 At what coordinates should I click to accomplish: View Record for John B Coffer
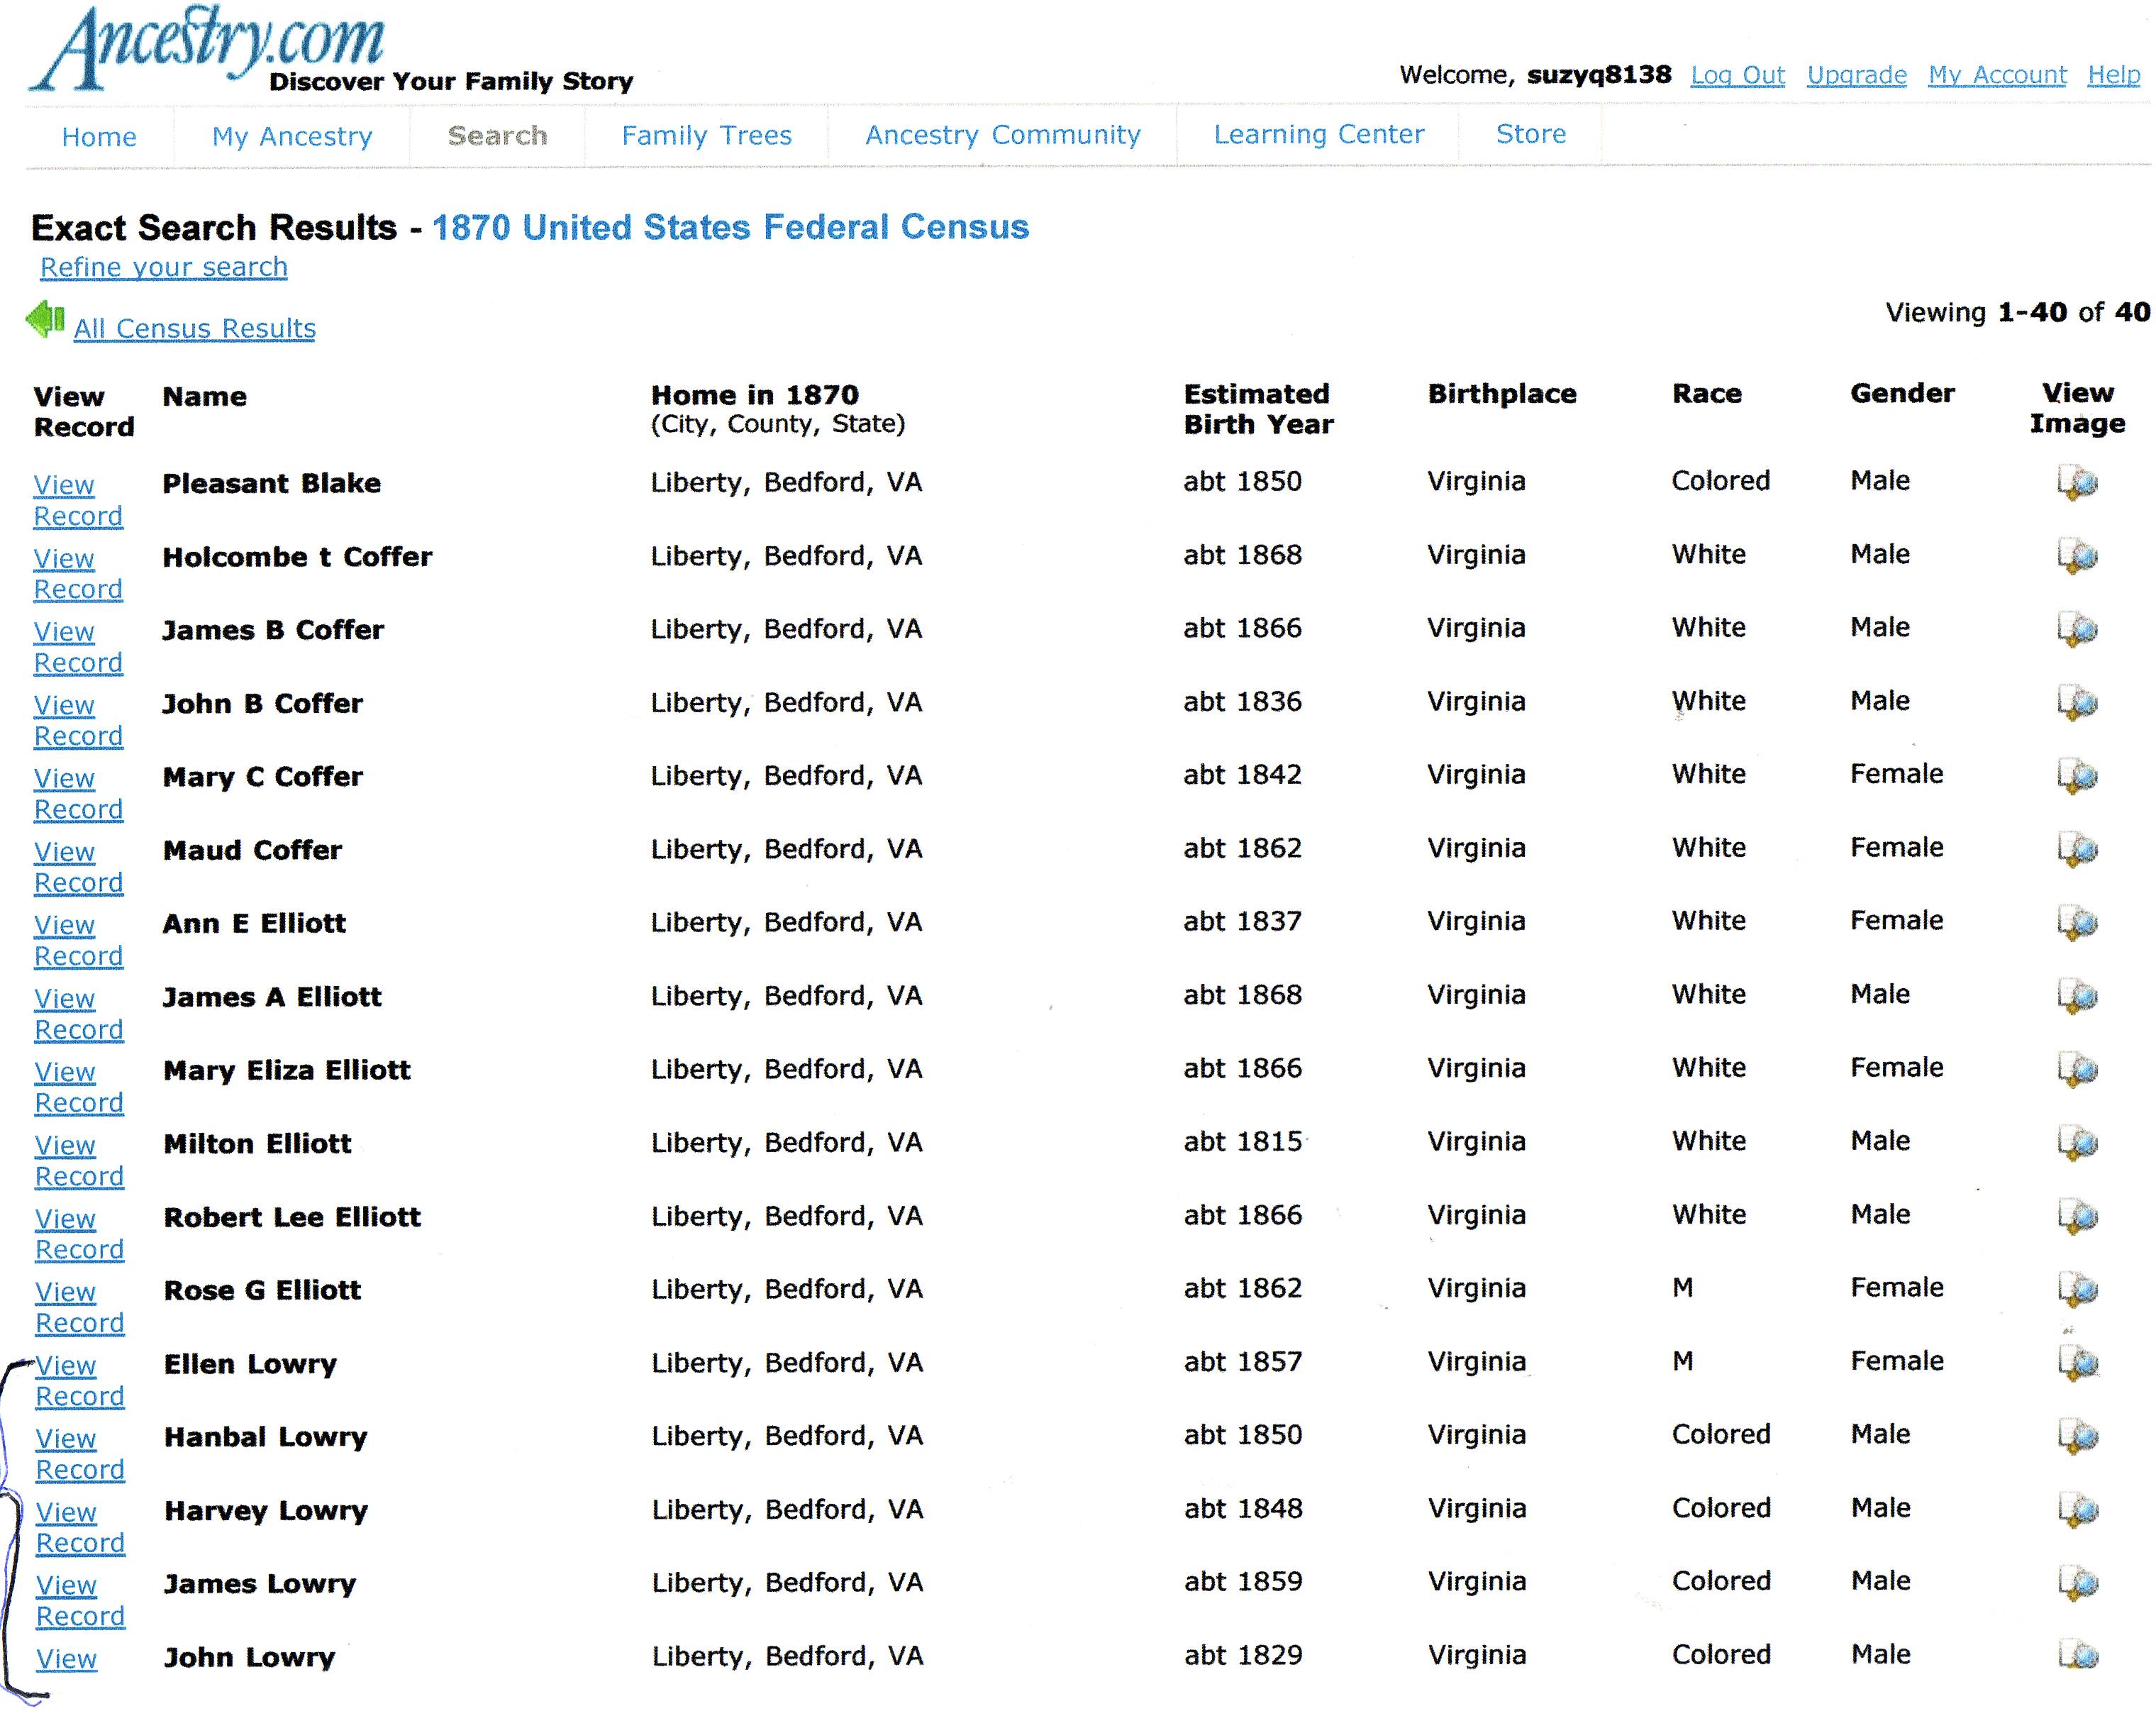coord(78,721)
